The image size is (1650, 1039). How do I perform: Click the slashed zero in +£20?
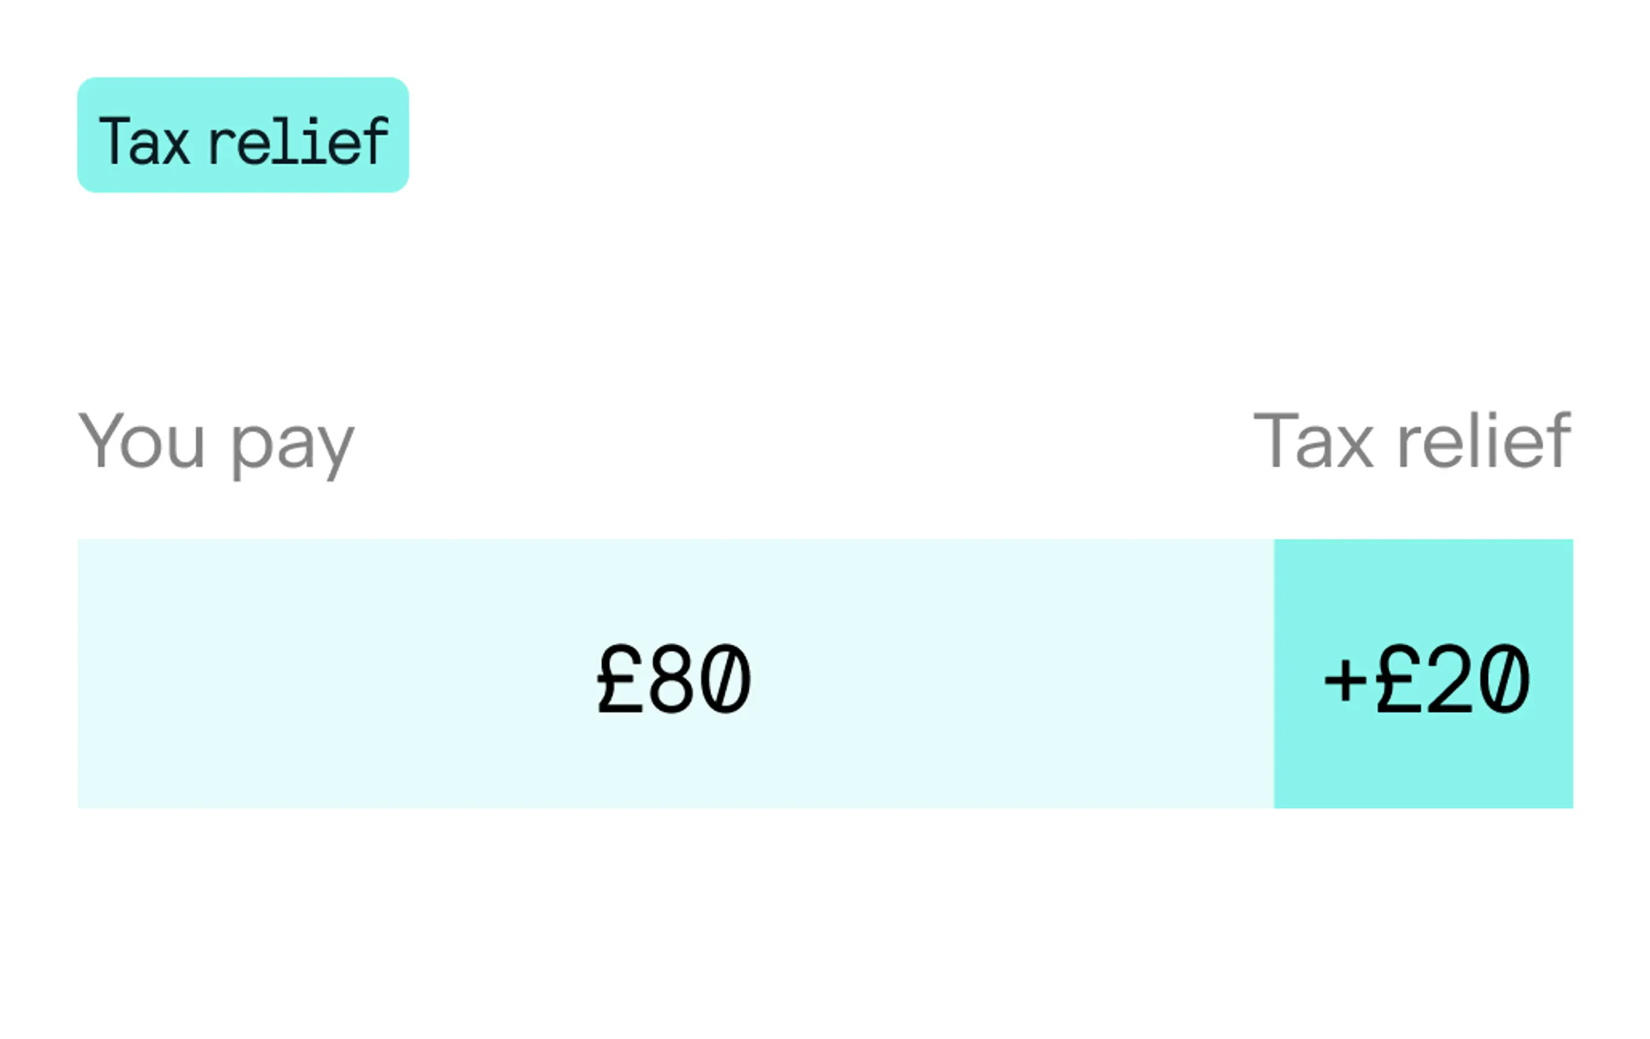coord(1504,679)
